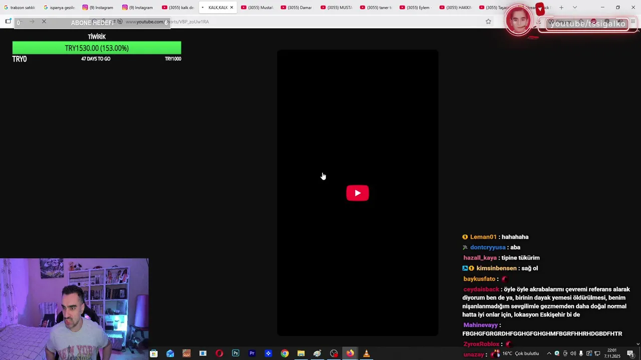The width and height of the screenshot is (641, 360).
Task: Open the (3055) Mustaf tab
Action: point(257,7)
